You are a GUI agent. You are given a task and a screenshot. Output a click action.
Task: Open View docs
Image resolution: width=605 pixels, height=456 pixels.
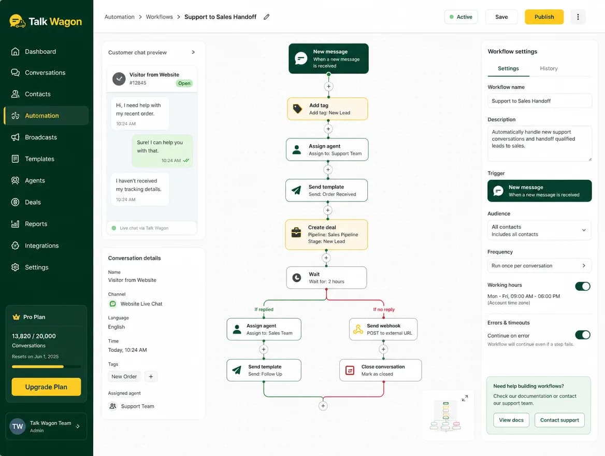[511, 420]
